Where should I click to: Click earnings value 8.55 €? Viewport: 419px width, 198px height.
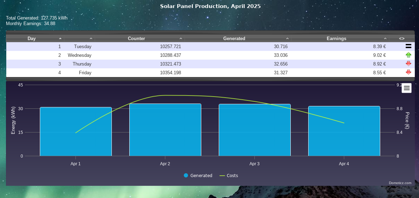point(380,73)
